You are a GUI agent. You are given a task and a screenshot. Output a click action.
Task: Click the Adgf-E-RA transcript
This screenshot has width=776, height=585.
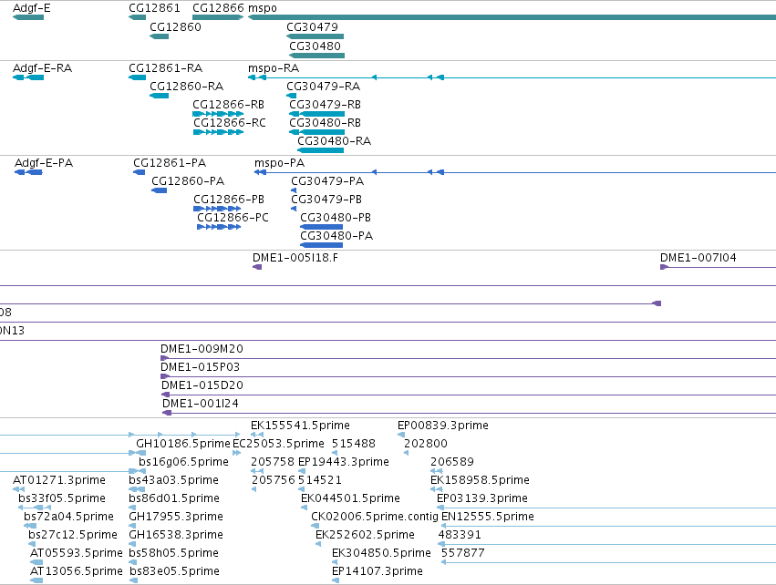(x=28, y=77)
